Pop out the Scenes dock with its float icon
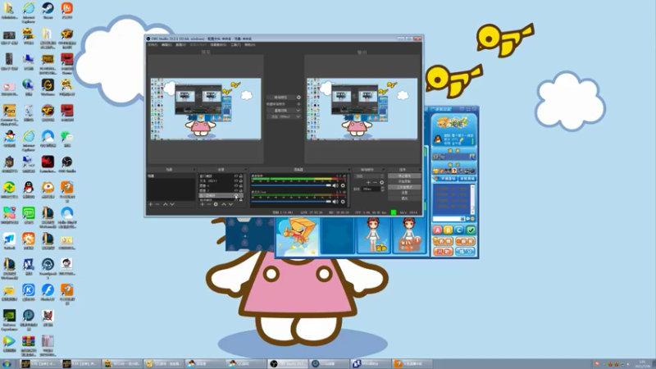The height and width of the screenshot is (369, 656). (194, 170)
